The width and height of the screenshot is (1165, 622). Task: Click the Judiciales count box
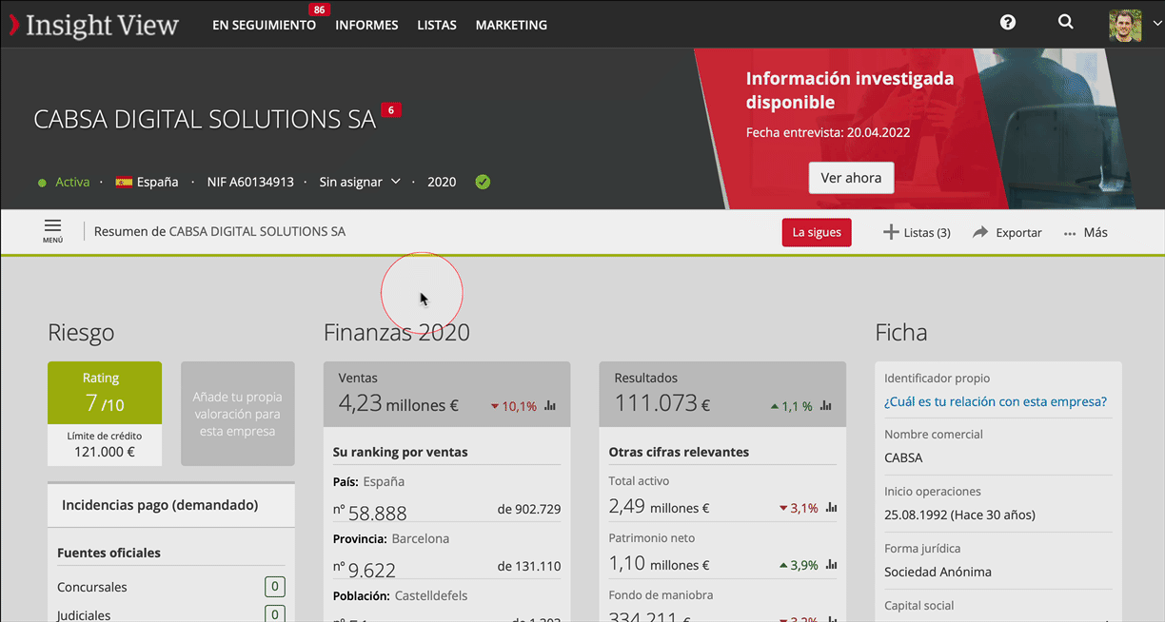pos(274,614)
